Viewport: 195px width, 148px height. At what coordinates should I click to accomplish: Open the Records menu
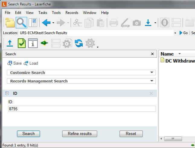click(x=72, y=13)
